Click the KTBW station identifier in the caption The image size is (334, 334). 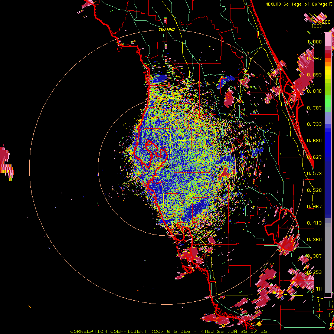pos(207,331)
